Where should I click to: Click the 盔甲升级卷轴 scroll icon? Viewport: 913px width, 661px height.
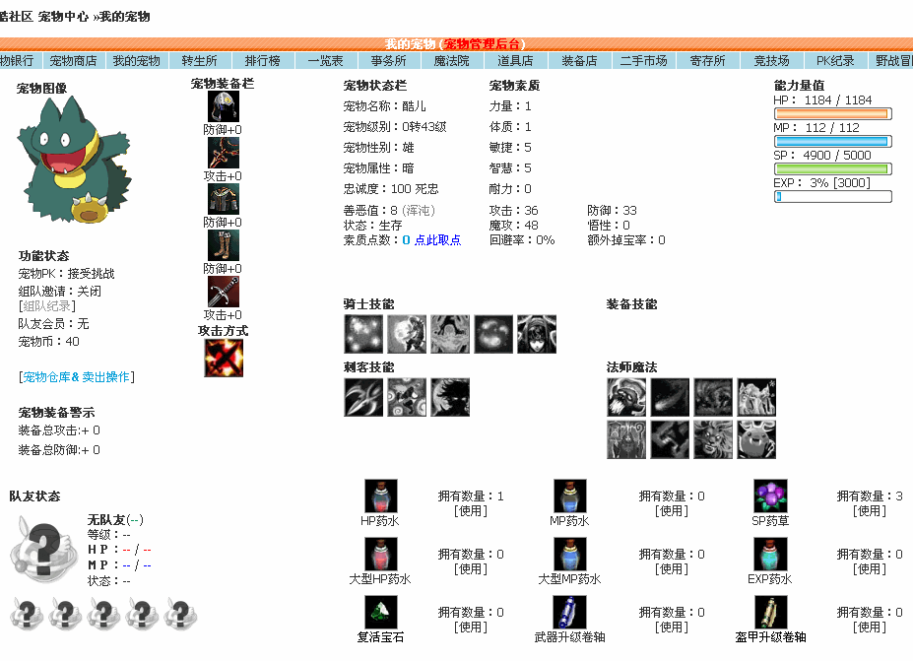[770, 612]
